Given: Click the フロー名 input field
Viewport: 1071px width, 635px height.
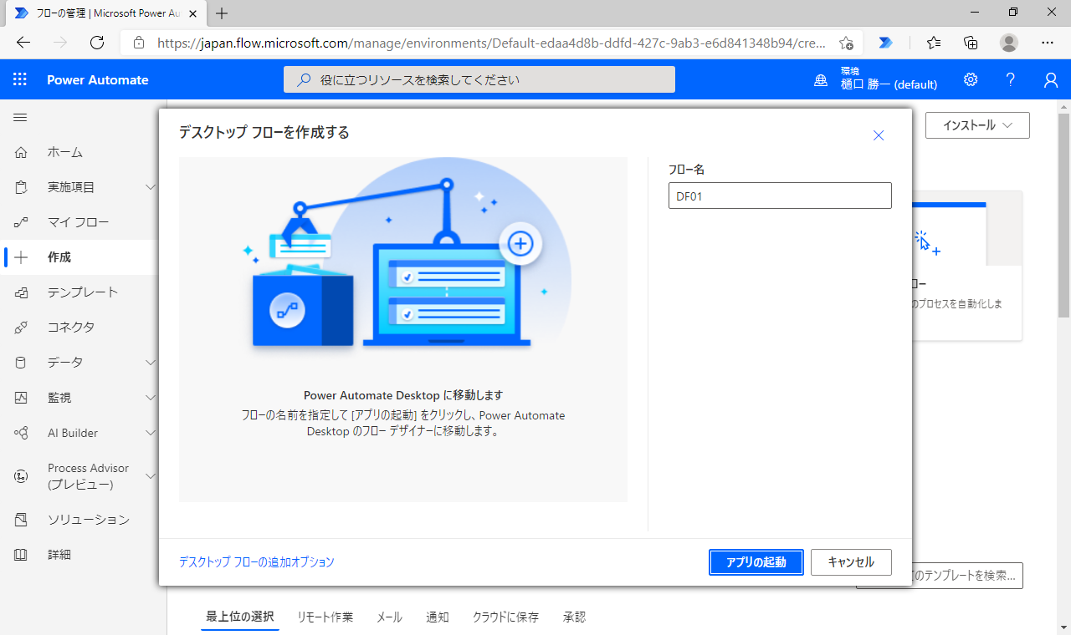Looking at the screenshot, I should [780, 196].
